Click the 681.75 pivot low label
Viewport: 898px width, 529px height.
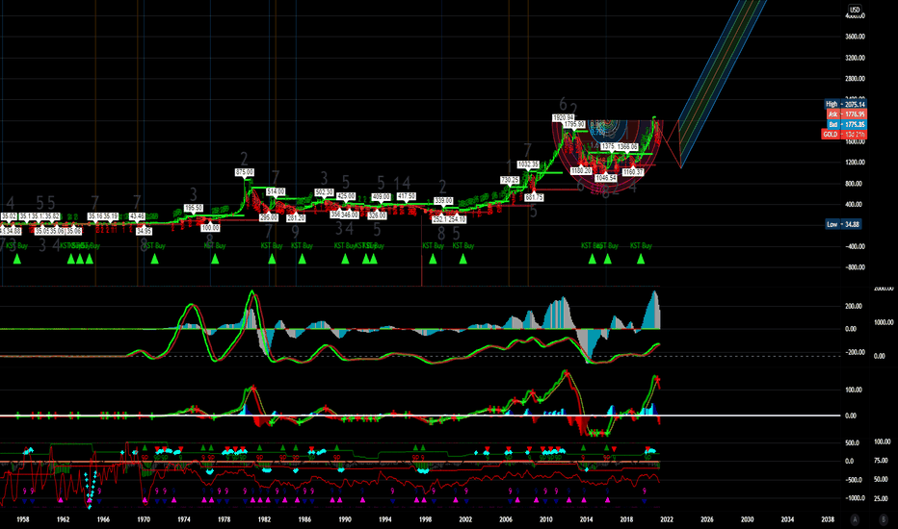[x=534, y=197]
